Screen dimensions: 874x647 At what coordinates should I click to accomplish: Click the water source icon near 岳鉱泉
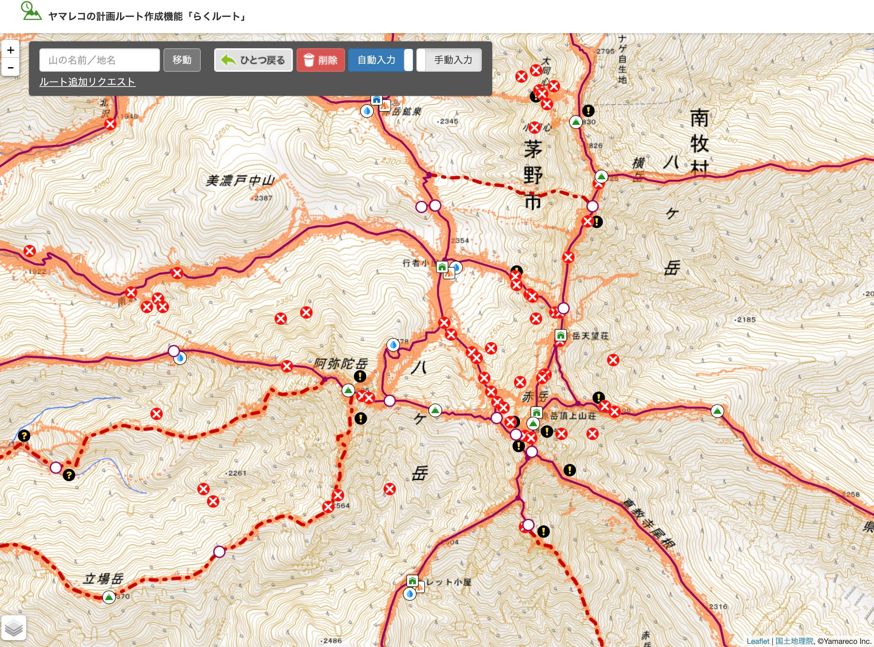coord(367,111)
